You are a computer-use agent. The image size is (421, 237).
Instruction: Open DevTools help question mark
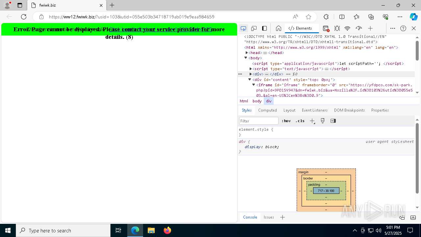403,28
